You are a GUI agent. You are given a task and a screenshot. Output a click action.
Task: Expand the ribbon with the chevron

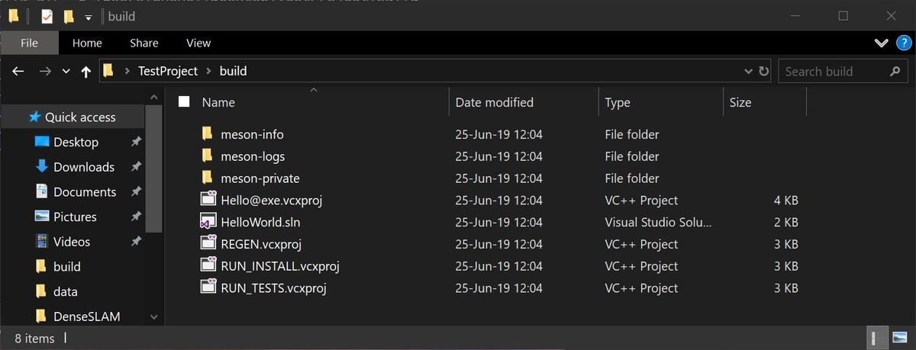(882, 43)
